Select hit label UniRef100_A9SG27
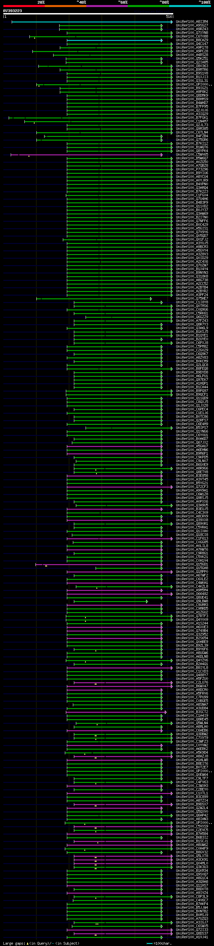The image size is (214, 946). [192, 26]
